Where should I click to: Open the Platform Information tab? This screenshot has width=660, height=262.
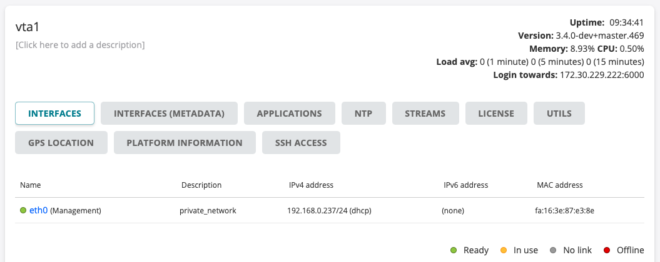[185, 142]
